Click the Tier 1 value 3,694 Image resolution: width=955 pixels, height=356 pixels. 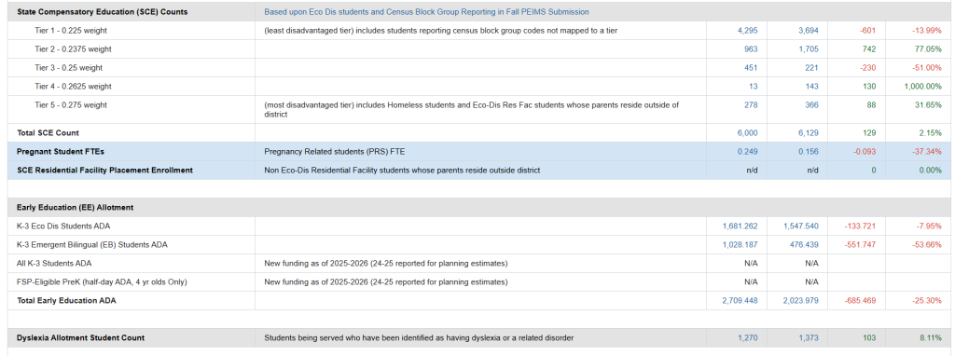(x=809, y=31)
